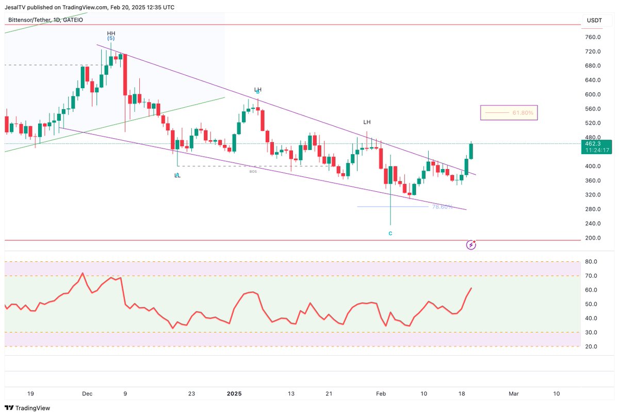Image resolution: width=619 pixels, height=416 pixels.
Task: Click the 50.0 RSI axis label
Action: pos(592,304)
